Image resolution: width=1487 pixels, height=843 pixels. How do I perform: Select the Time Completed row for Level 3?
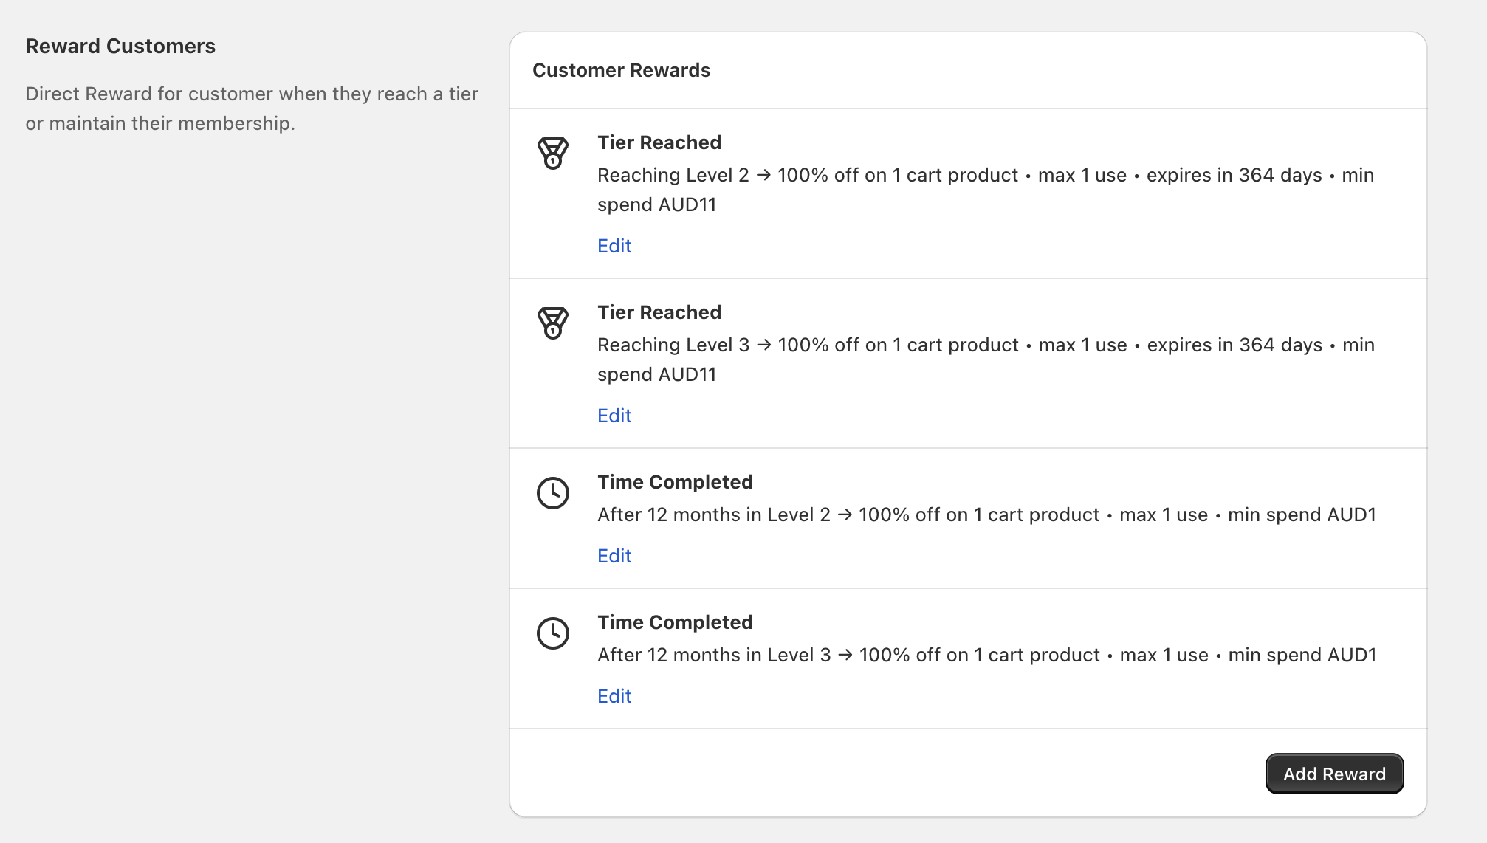click(x=967, y=657)
